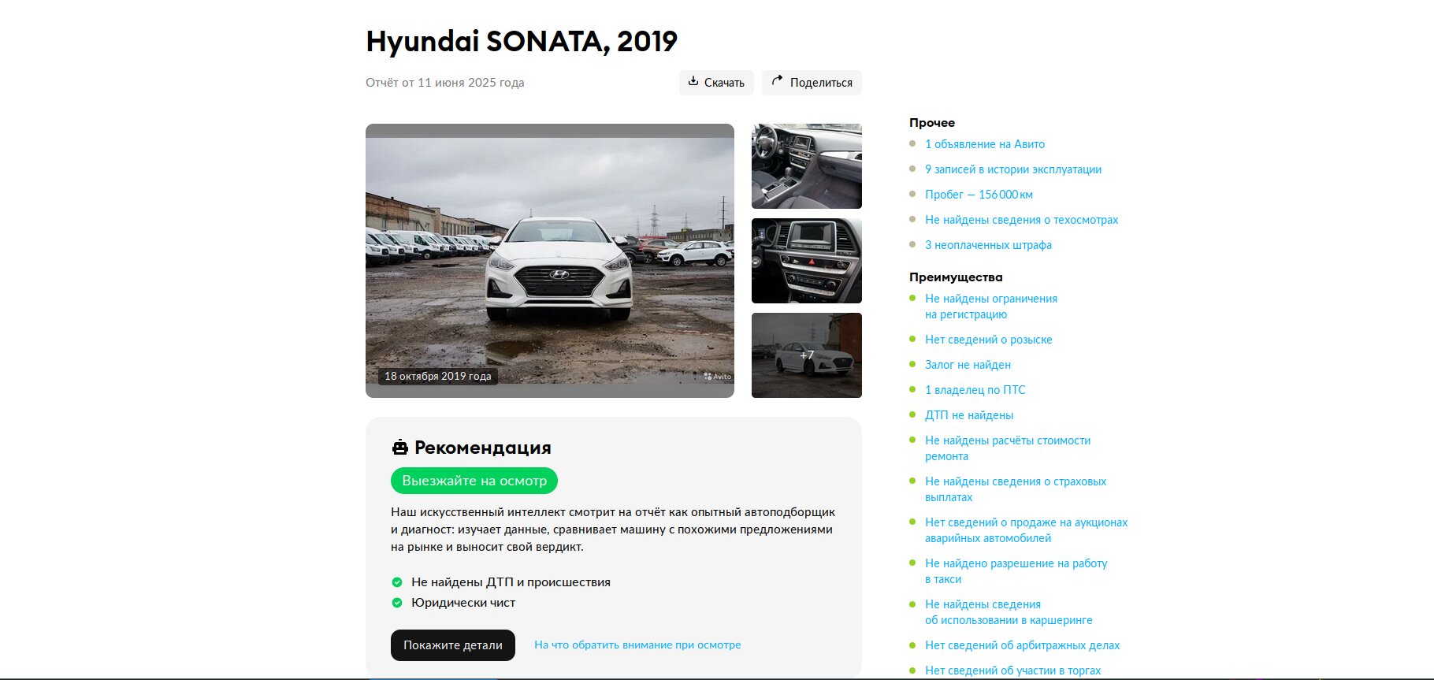This screenshot has height=680, width=1434.
Task: Open ДТП не найдены link
Action: coord(969,415)
